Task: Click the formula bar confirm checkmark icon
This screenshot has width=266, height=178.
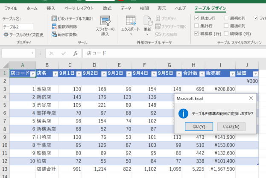Action: (64, 53)
